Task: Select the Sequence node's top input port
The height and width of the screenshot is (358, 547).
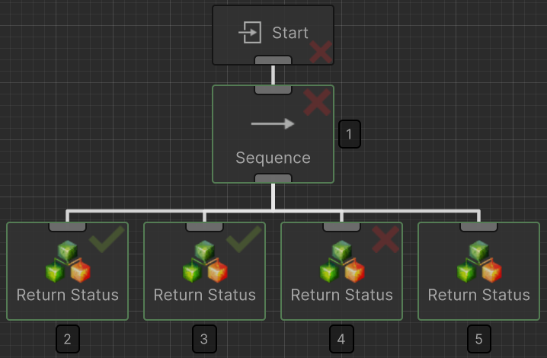Action: pos(273,89)
